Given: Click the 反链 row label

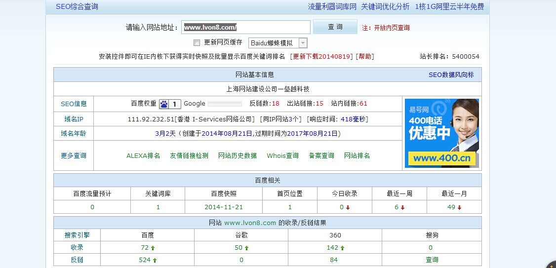Looking at the screenshot, I should tap(77, 260).
